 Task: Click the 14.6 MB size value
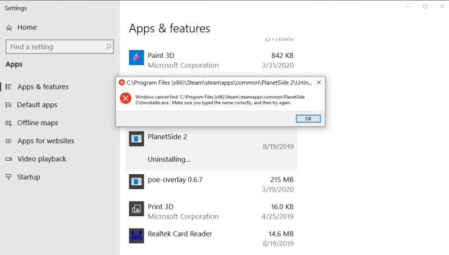[281, 234]
